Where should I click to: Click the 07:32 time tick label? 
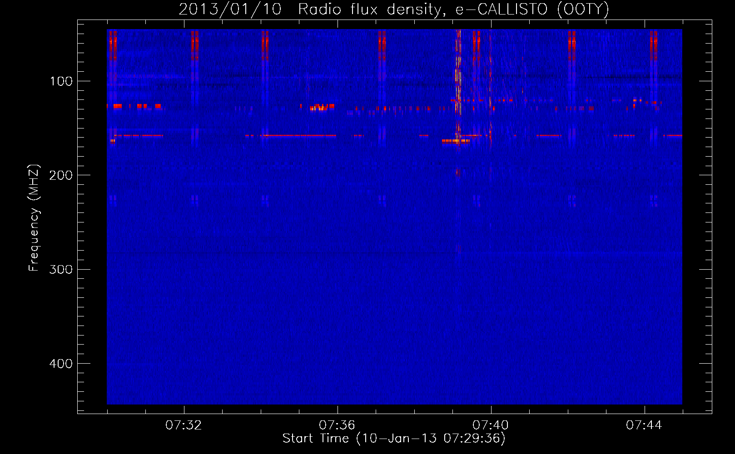point(184,425)
